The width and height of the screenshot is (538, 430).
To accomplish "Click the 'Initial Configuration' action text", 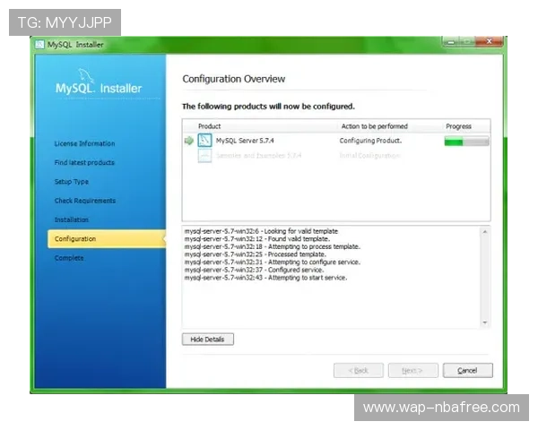I will pyautogui.click(x=369, y=156).
